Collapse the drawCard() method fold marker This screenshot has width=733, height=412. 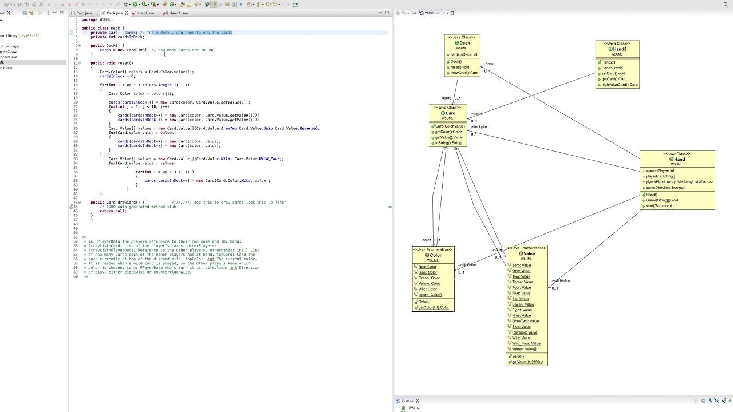[79, 202]
